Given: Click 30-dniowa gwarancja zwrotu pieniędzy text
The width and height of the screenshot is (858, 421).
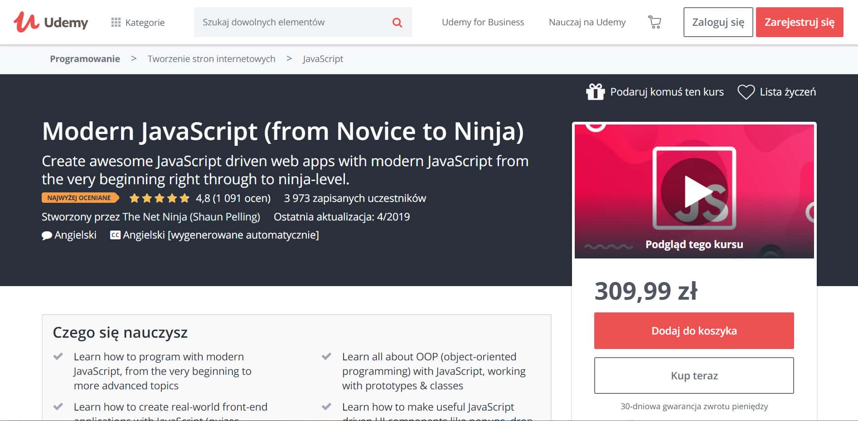Looking at the screenshot, I should pos(694,407).
